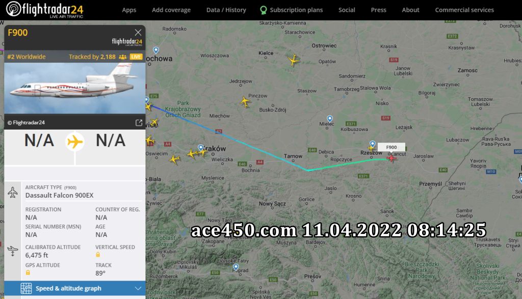The image size is (522, 299).
Task: Click the Falcon 900EX aircraft photo
Action: [x=74, y=88]
